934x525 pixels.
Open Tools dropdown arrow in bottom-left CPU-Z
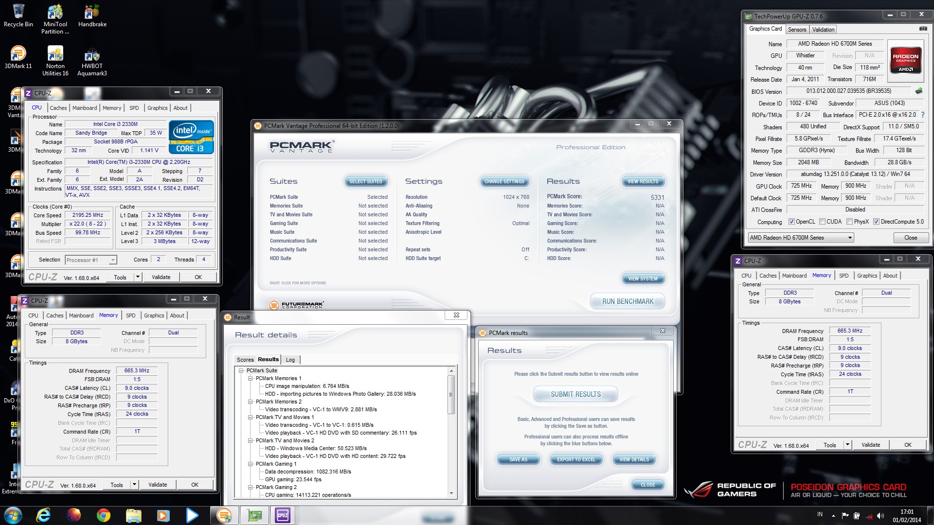pyautogui.click(x=134, y=485)
